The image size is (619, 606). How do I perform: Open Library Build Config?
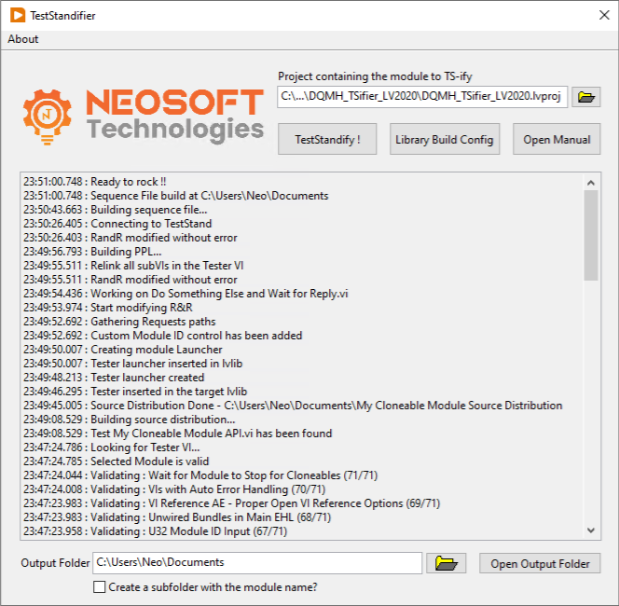[x=445, y=139]
